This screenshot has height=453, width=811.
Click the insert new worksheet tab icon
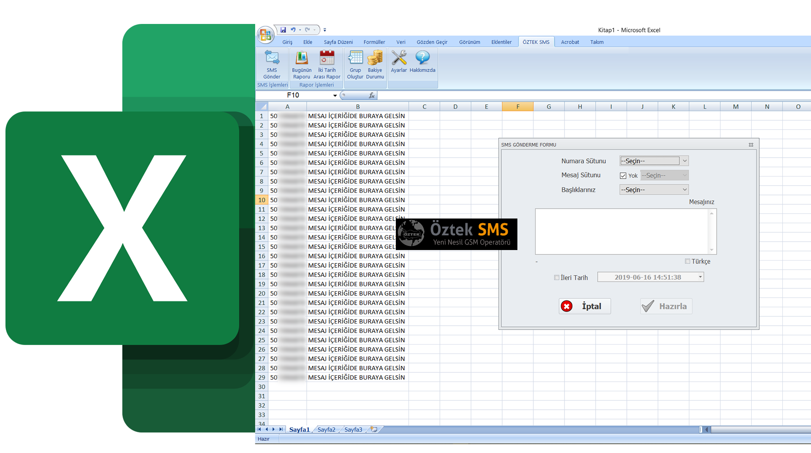point(374,429)
